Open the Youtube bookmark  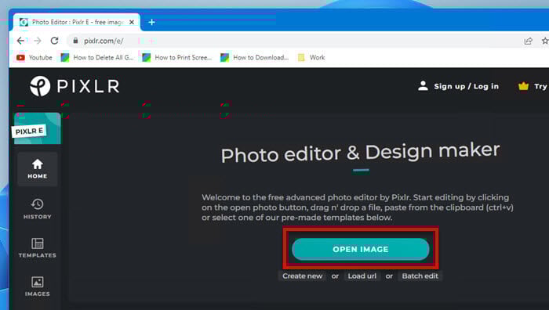tap(35, 57)
